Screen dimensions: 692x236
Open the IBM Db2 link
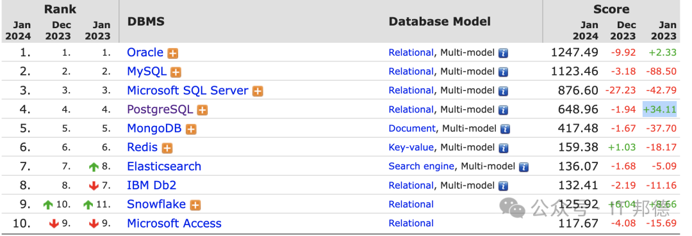152,185
